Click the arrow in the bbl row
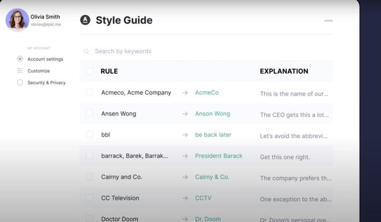381x222 pixels. [185, 135]
